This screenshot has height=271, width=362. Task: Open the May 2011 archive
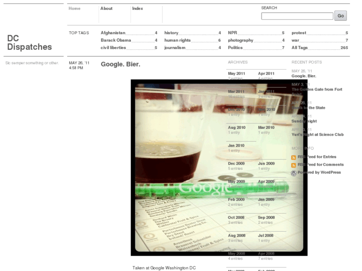(237, 73)
